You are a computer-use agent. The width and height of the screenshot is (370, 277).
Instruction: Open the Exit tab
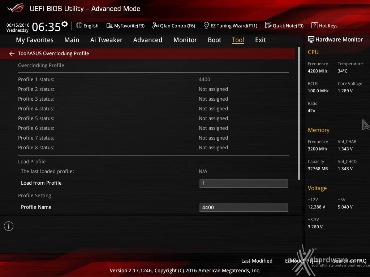[261, 40]
